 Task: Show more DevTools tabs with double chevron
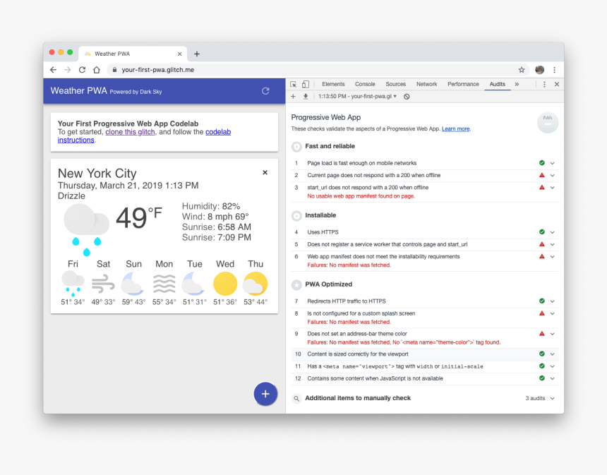click(x=517, y=84)
